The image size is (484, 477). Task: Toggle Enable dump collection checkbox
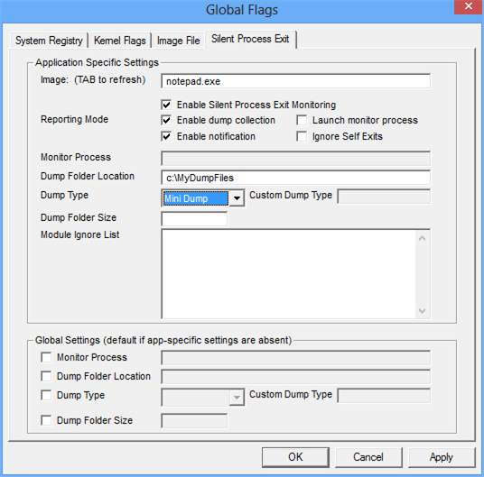point(166,120)
